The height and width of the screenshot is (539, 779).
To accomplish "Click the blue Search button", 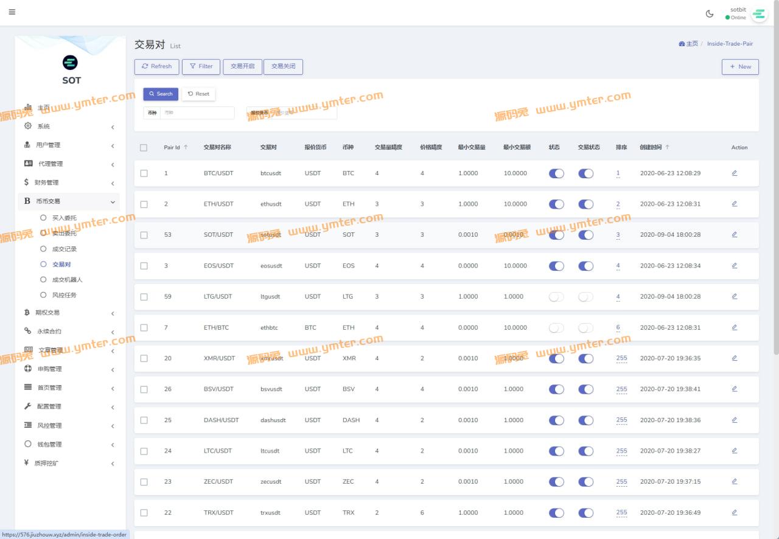I will click(x=161, y=94).
